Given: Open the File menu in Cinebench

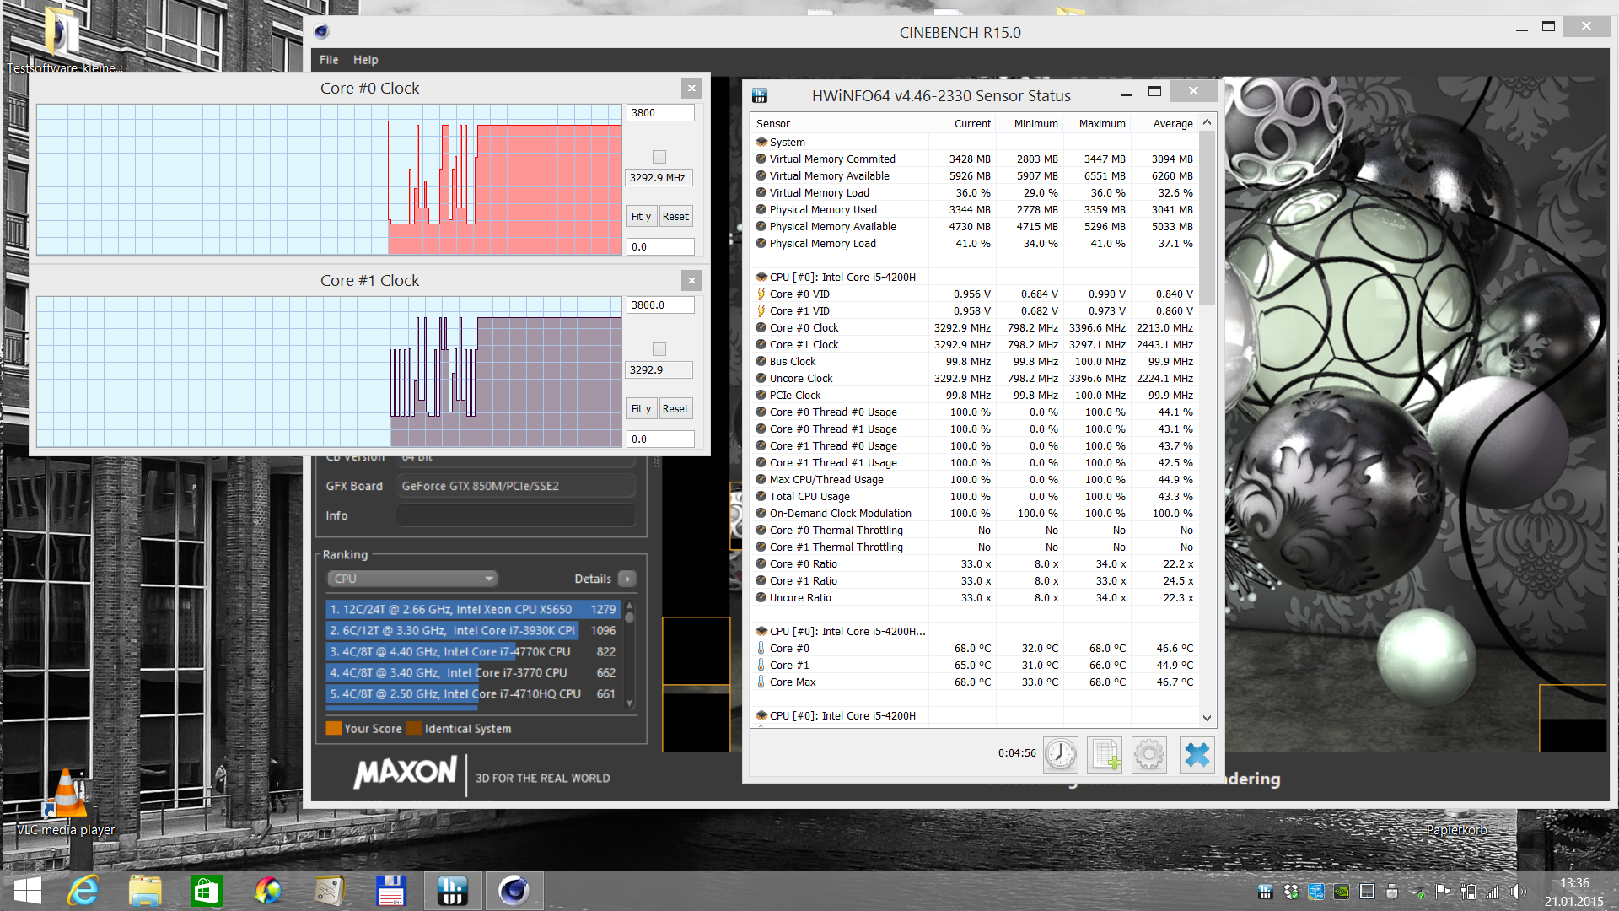Looking at the screenshot, I should coord(329,60).
